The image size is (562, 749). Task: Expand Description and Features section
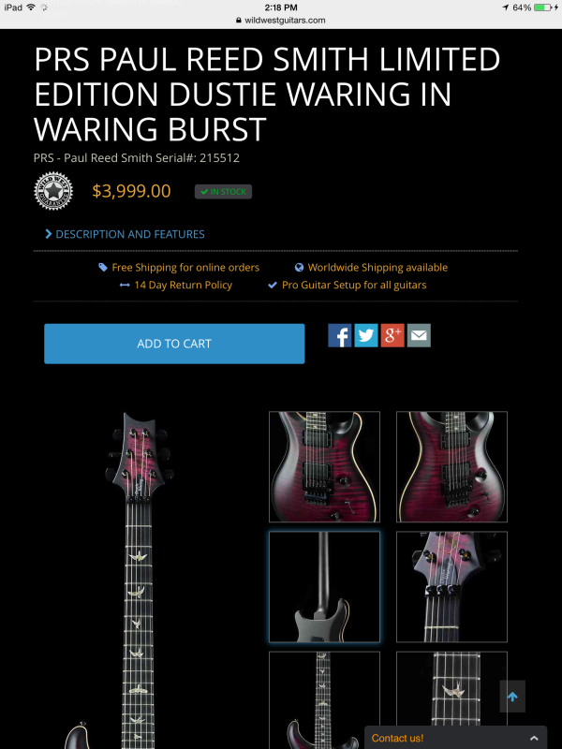coord(125,234)
